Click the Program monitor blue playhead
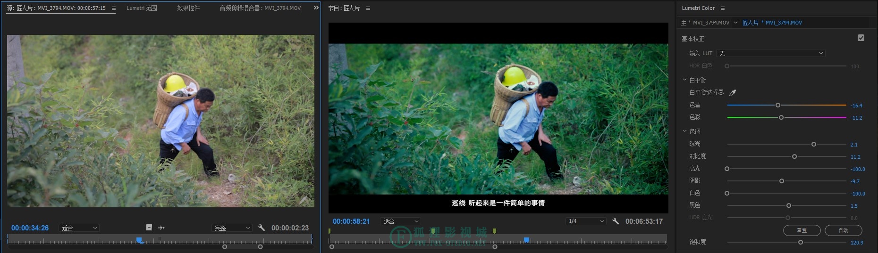The height and width of the screenshot is (253, 878). point(527,240)
